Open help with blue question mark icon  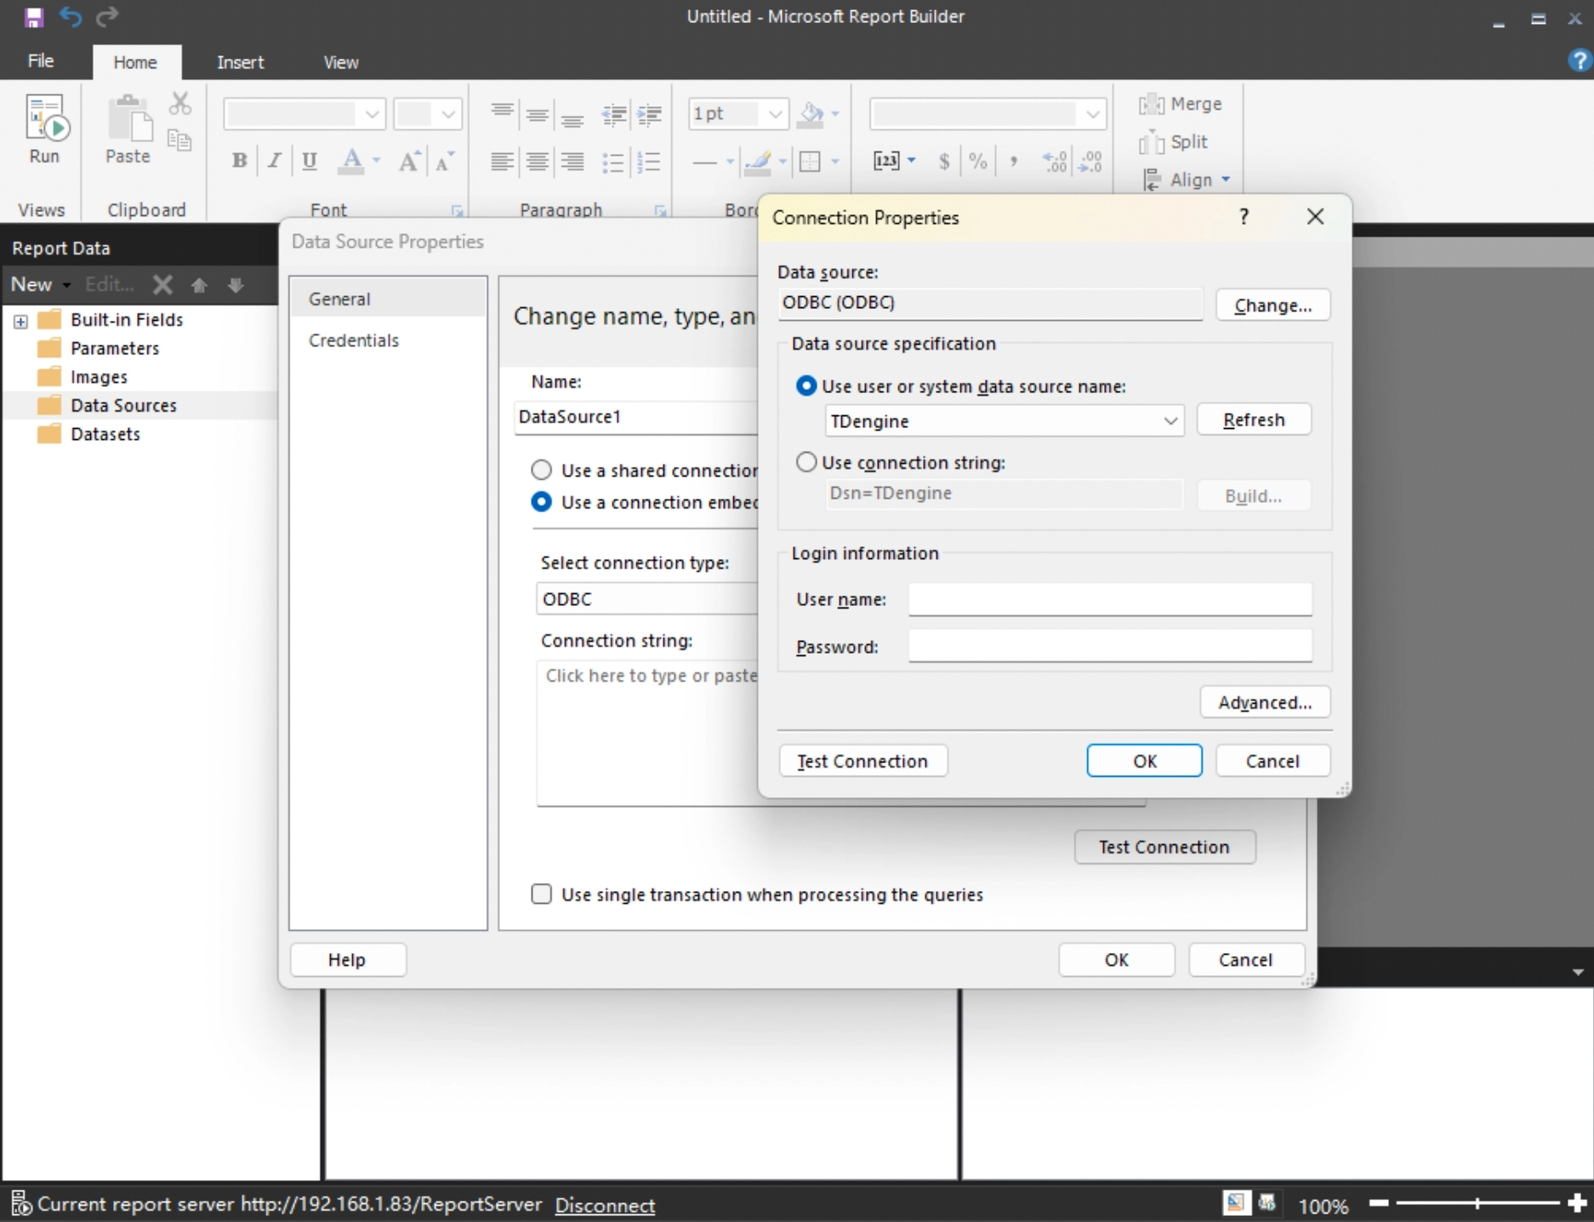click(x=1579, y=60)
